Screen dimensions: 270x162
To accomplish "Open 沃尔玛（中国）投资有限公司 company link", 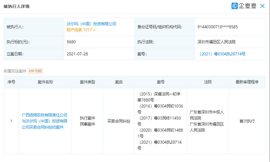I will point(91,24).
